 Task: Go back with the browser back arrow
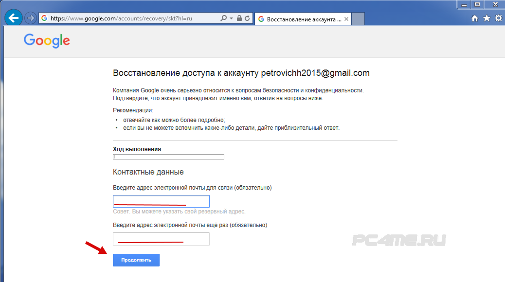tap(14, 18)
